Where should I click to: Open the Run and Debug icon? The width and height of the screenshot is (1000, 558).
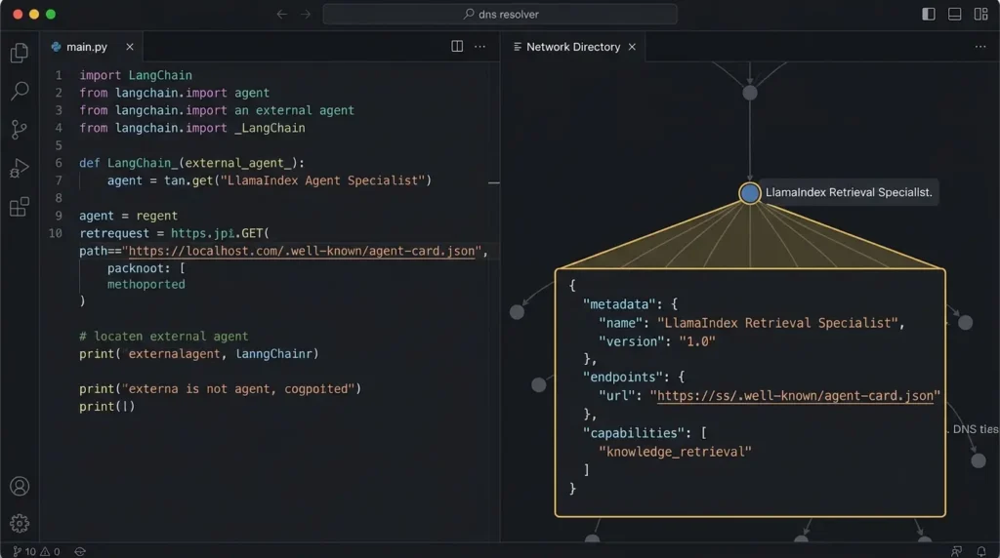click(x=20, y=168)
